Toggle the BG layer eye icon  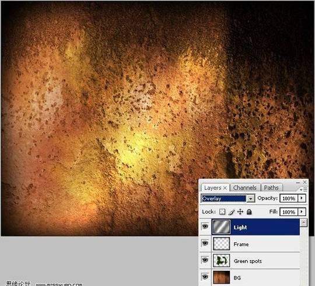pos(205,277)
